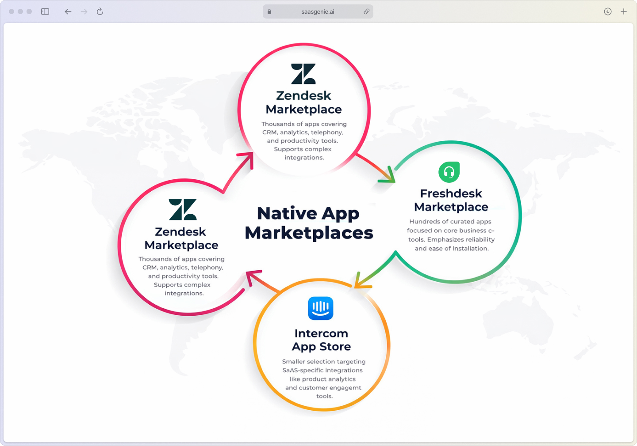Toggle the browser sidebar panel

(45, 11)
